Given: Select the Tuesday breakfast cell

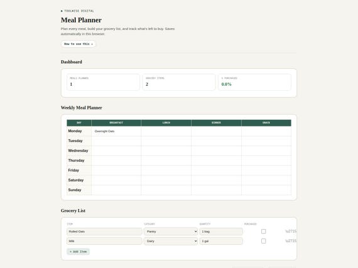Looking at the screenshot, I should [x=116, y=141].
